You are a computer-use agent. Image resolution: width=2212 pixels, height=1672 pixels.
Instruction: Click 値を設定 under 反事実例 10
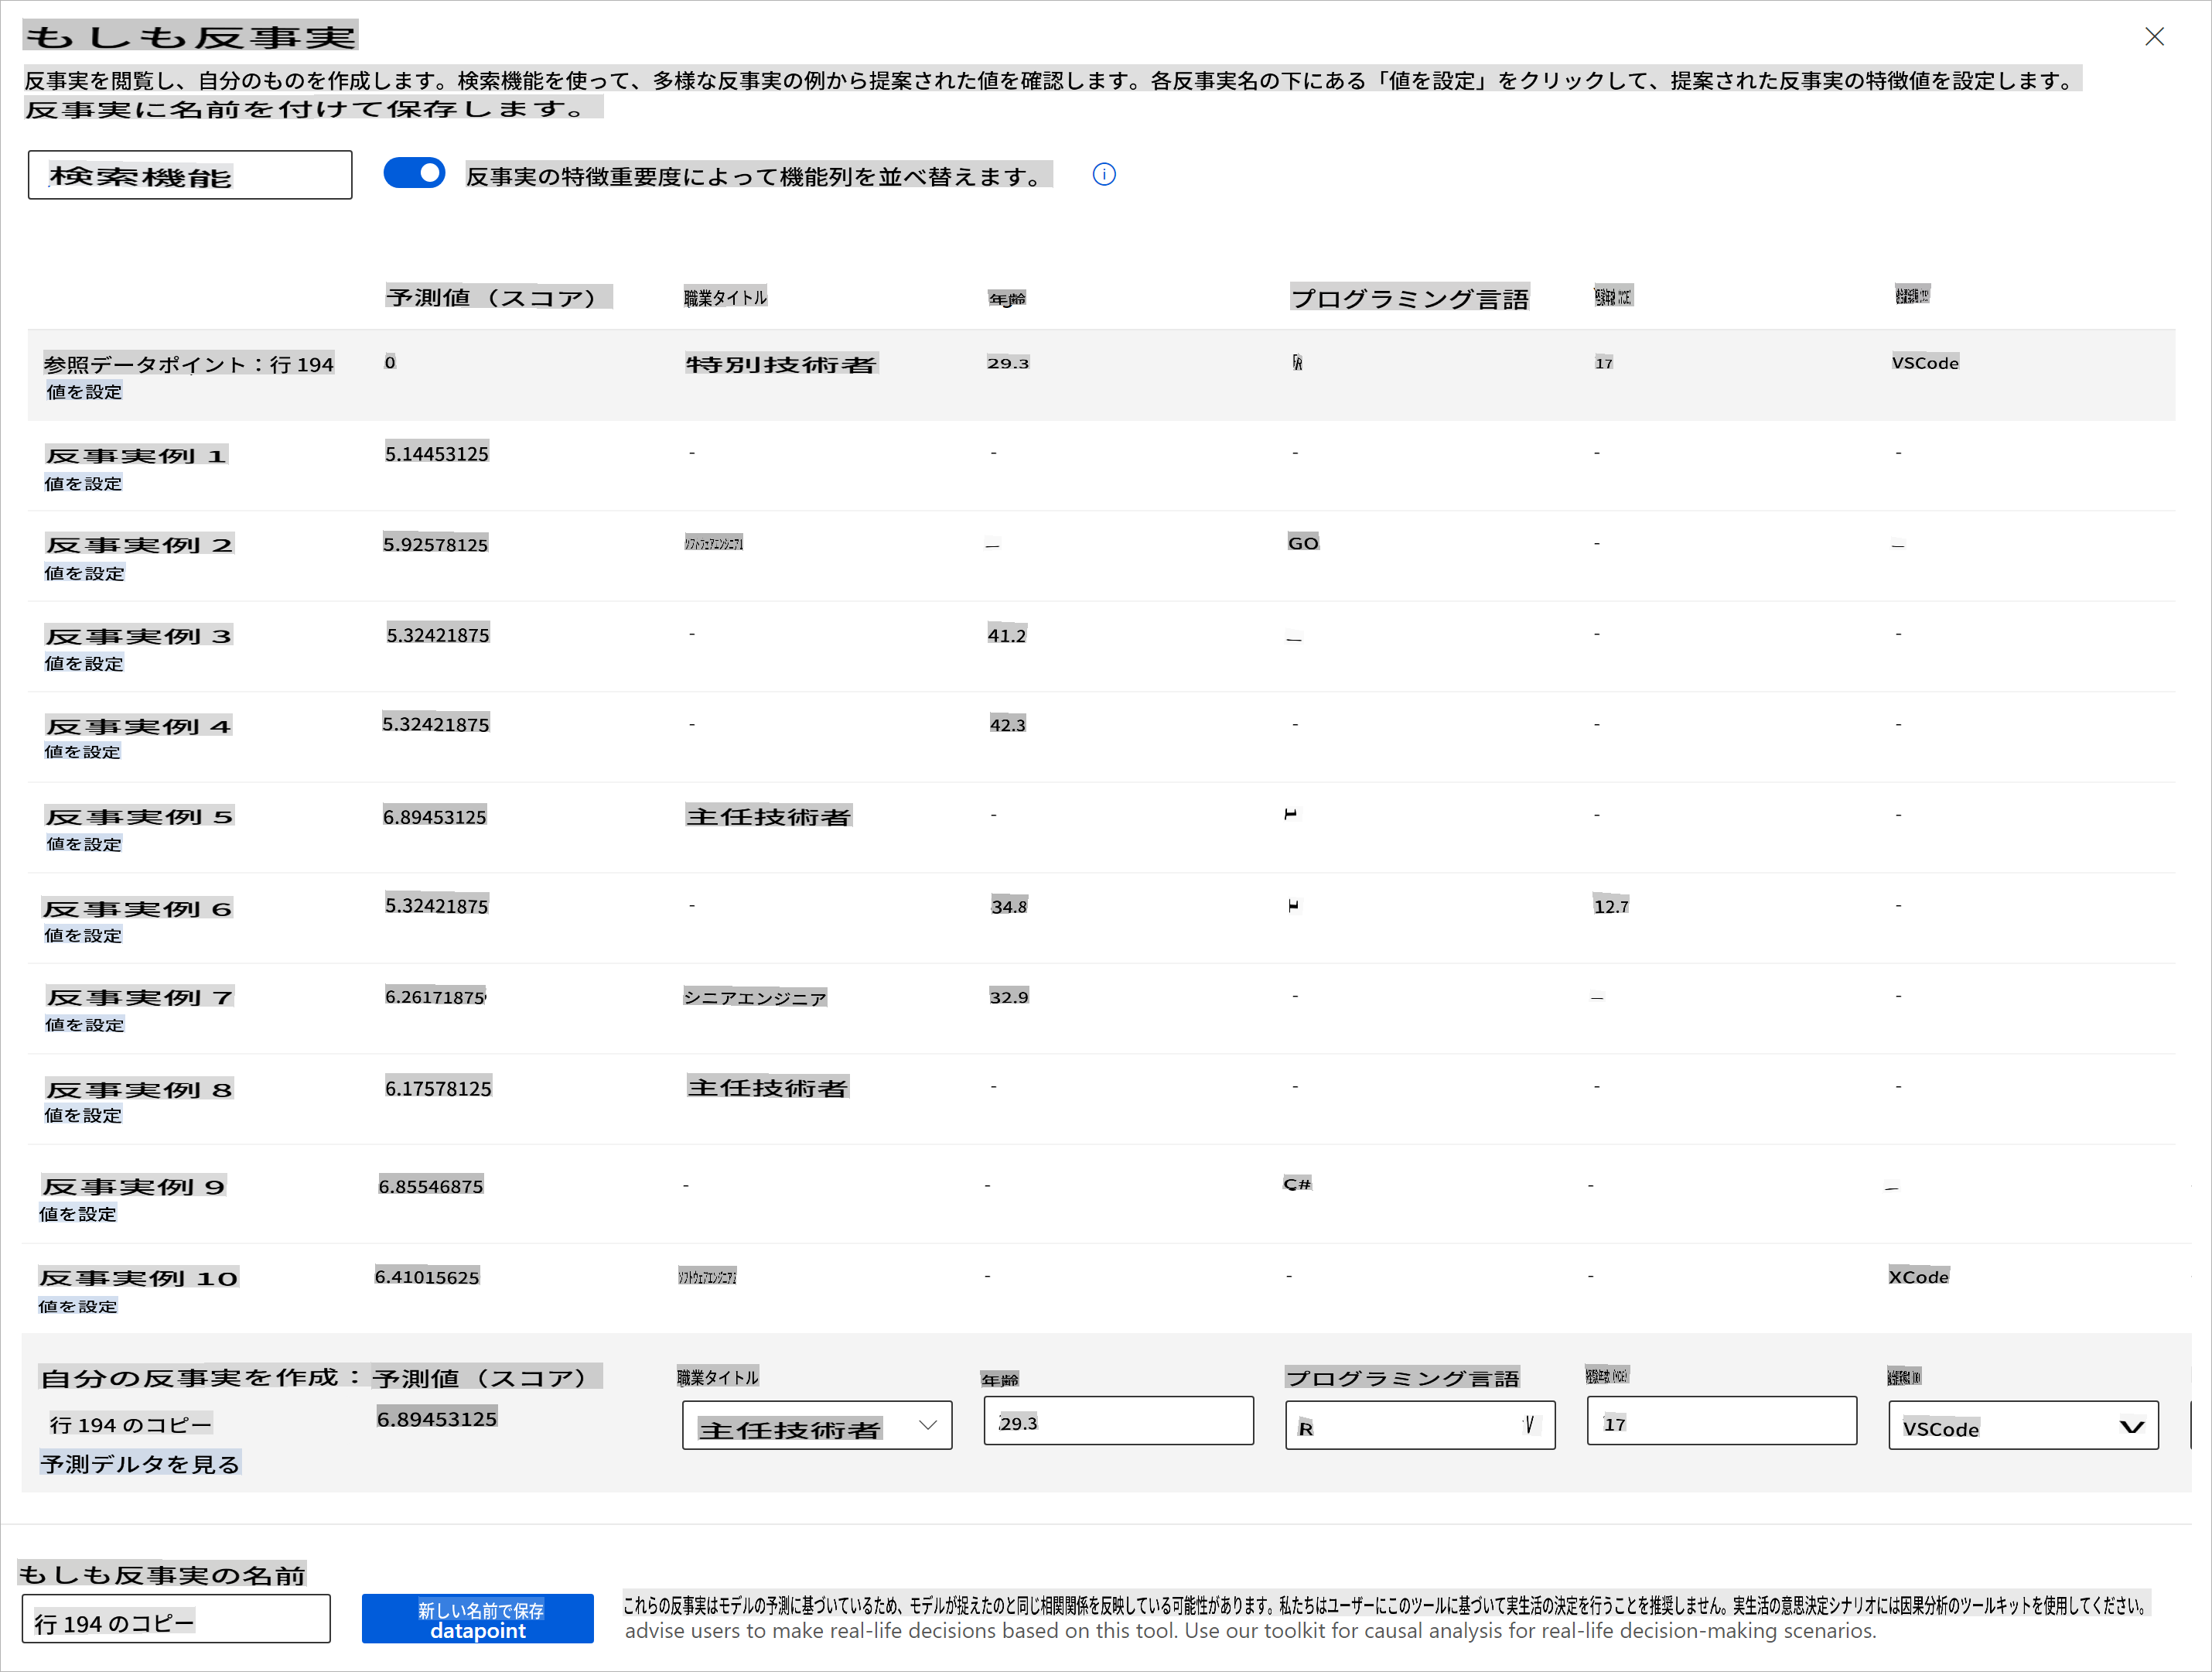click(78, 1307)
